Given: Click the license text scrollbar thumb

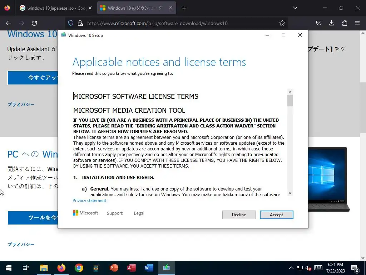Looking at the screenshot, I should pyautogui.click(x=290, y=101).
